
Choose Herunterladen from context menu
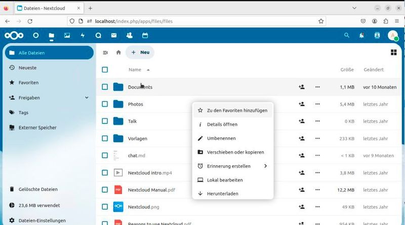pyautogui.click(x=233, y=194)
